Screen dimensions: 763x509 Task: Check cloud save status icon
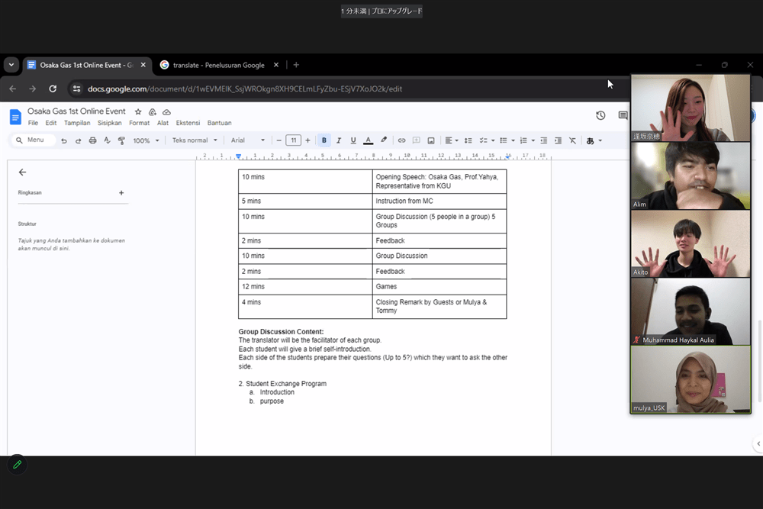(166, 112)
